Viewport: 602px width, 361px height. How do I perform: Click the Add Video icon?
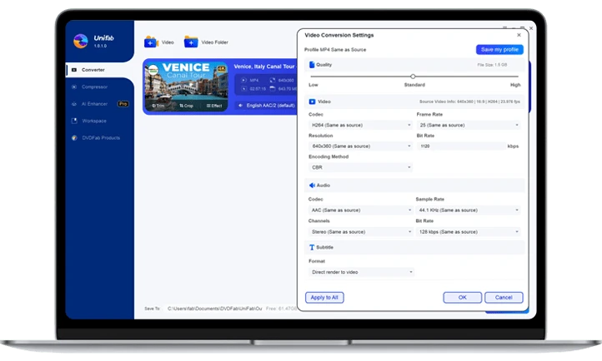coord(151,42)
